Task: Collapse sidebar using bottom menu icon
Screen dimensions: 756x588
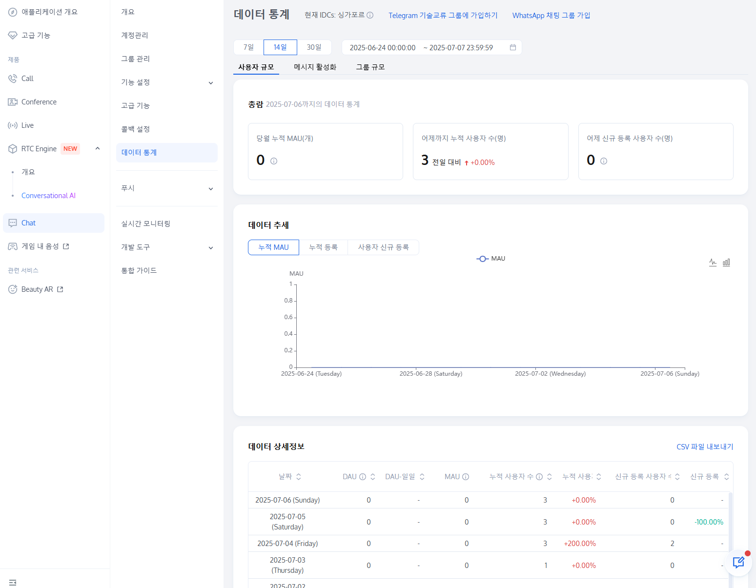Action: tap(13, 582)
